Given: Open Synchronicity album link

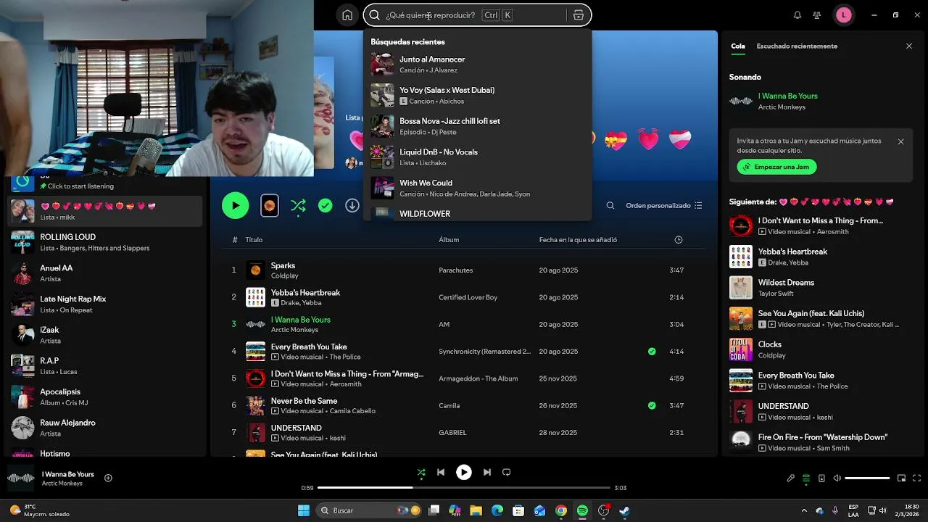Looking at the screenshot, I should [x=484, y=352].
